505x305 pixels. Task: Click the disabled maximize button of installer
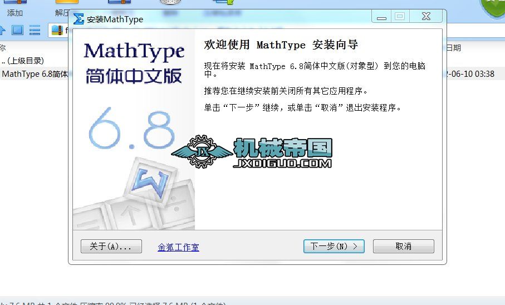pyautogui.click(x=400, y=16)
